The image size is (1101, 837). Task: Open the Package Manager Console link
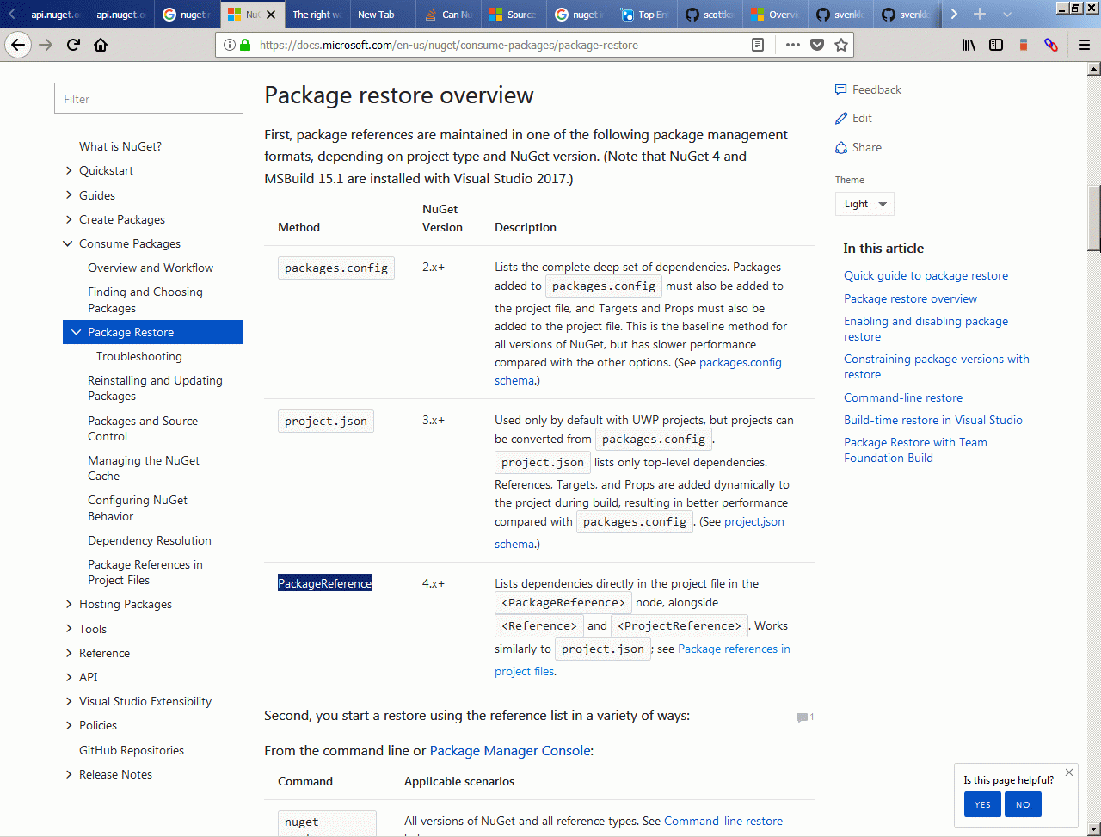click(510, 750)
